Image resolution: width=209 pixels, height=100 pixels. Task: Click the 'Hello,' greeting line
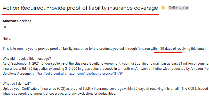(7, 39)
